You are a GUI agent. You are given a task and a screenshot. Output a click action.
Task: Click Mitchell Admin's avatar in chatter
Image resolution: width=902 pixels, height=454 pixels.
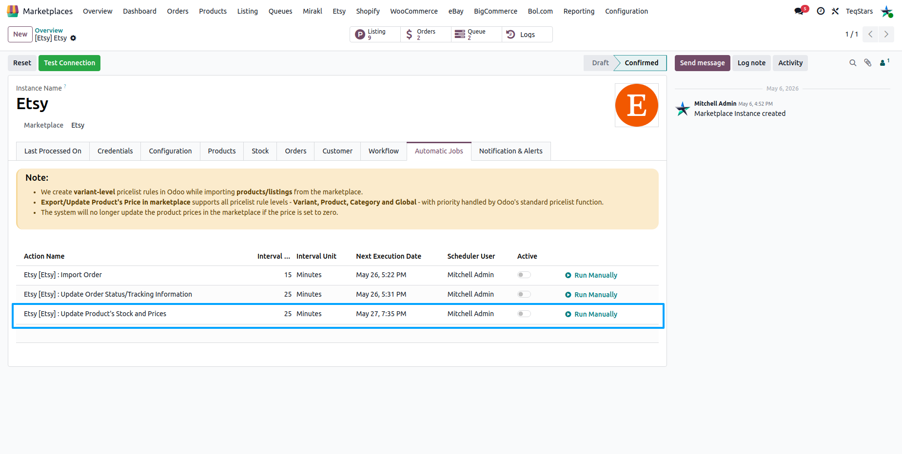[683, 109]
